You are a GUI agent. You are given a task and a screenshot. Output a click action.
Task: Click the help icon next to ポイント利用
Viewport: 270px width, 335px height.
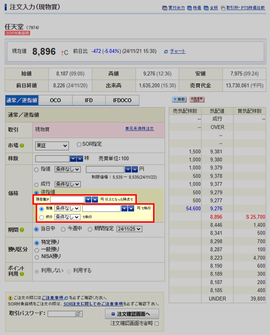pos(22,274)
